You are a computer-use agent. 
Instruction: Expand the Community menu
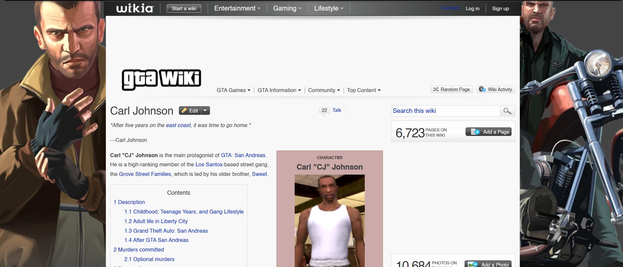coord(324,90)
